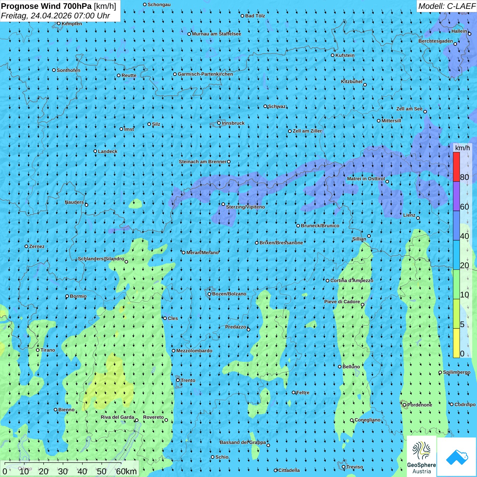The width and height of the screenshot is (477, 477).
Task: Click the blue cloud logo icon
Action: (x=457, y=457)
